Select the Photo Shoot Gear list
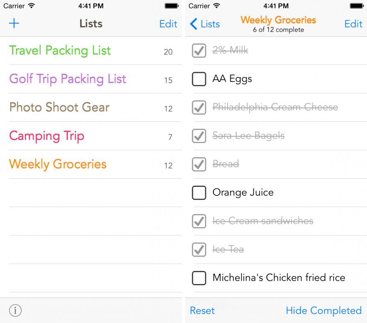 click(x=59, y=107)
